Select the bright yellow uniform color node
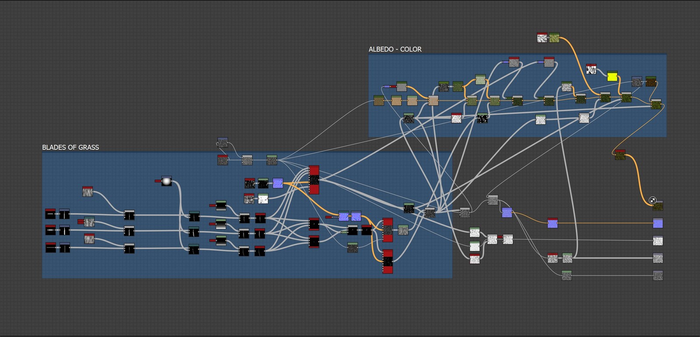700x337 pixels. click(612, 76)
